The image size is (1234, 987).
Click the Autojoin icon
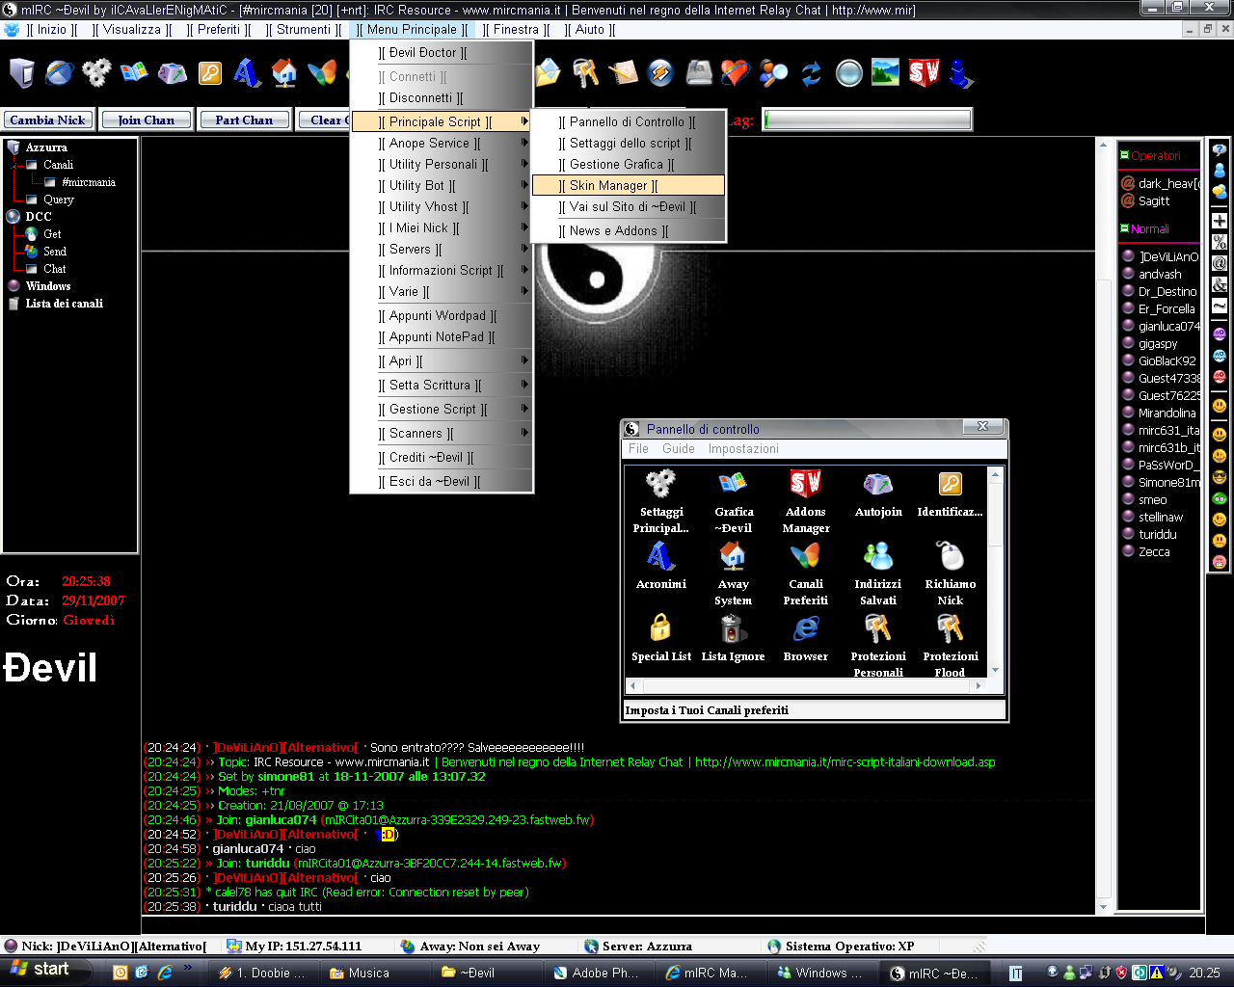(x=878, y=484)
